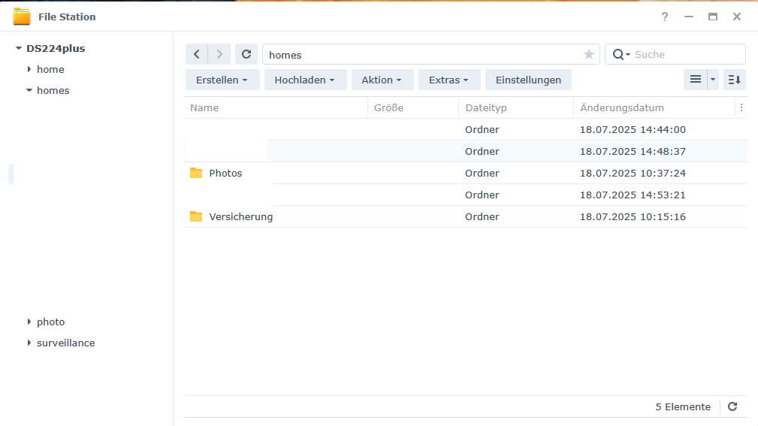The height and width of the screenshot is (426, 758).
Task: Select row dated 18.07.2025 14:53:21
Action: pos(466,195)
